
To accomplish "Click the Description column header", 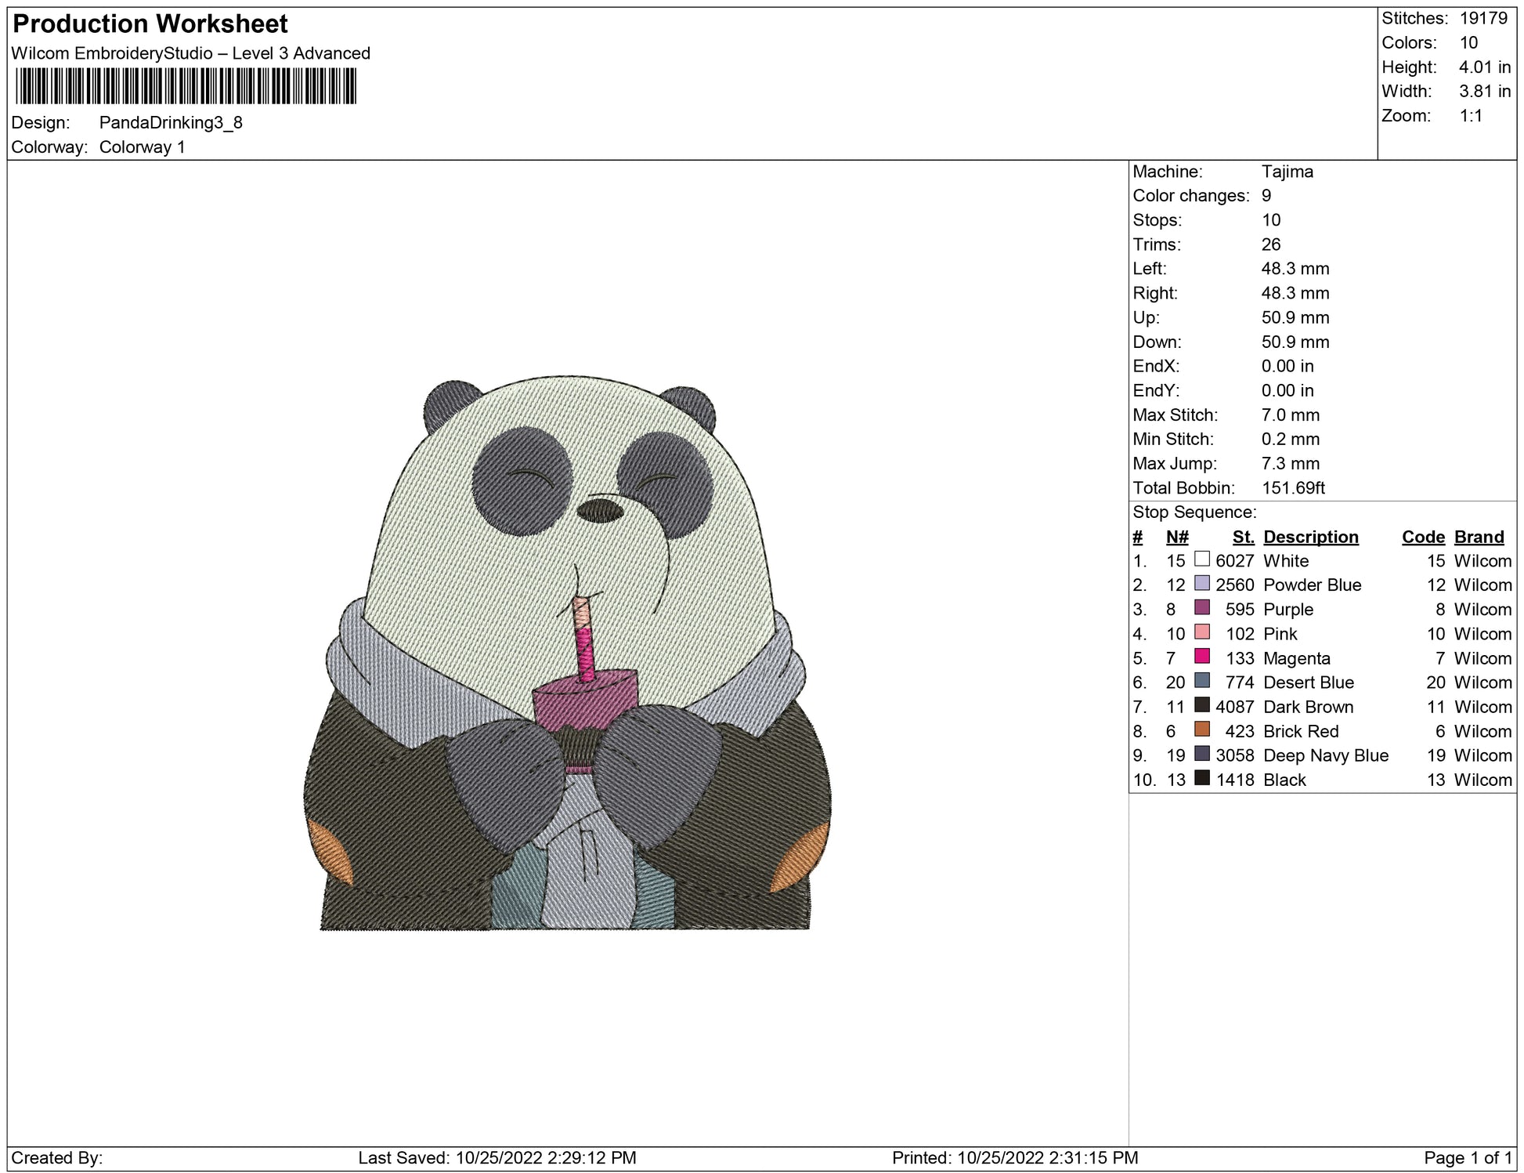I will (1310, 537).
